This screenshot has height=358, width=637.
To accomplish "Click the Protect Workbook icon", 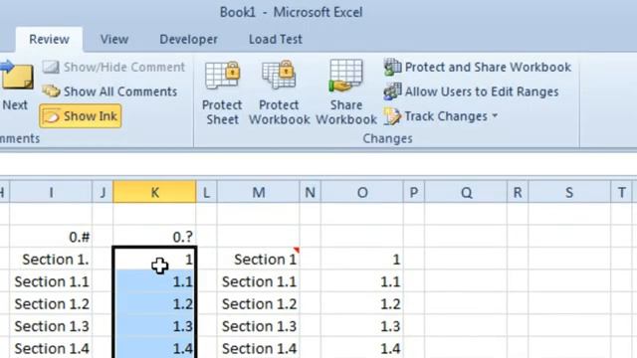I will point(279,76).
